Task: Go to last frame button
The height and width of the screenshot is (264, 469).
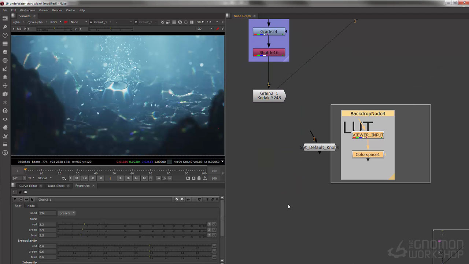Action: point(144,178)
